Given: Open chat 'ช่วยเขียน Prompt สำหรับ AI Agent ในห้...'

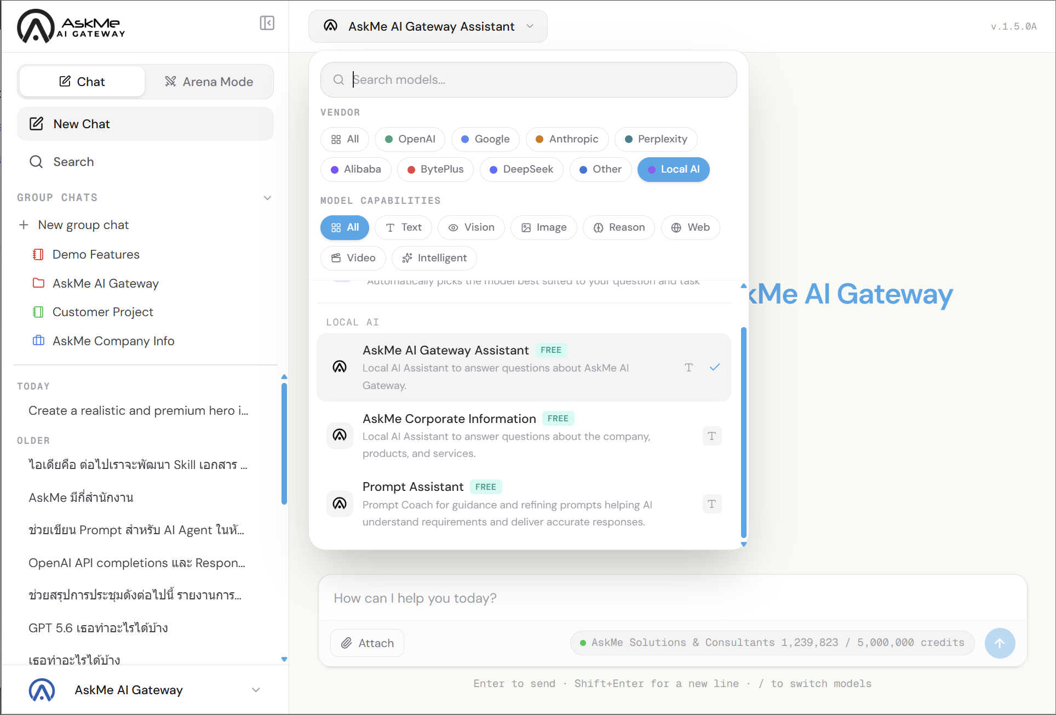Looking at the screenshot, I should tap(136, 530).
